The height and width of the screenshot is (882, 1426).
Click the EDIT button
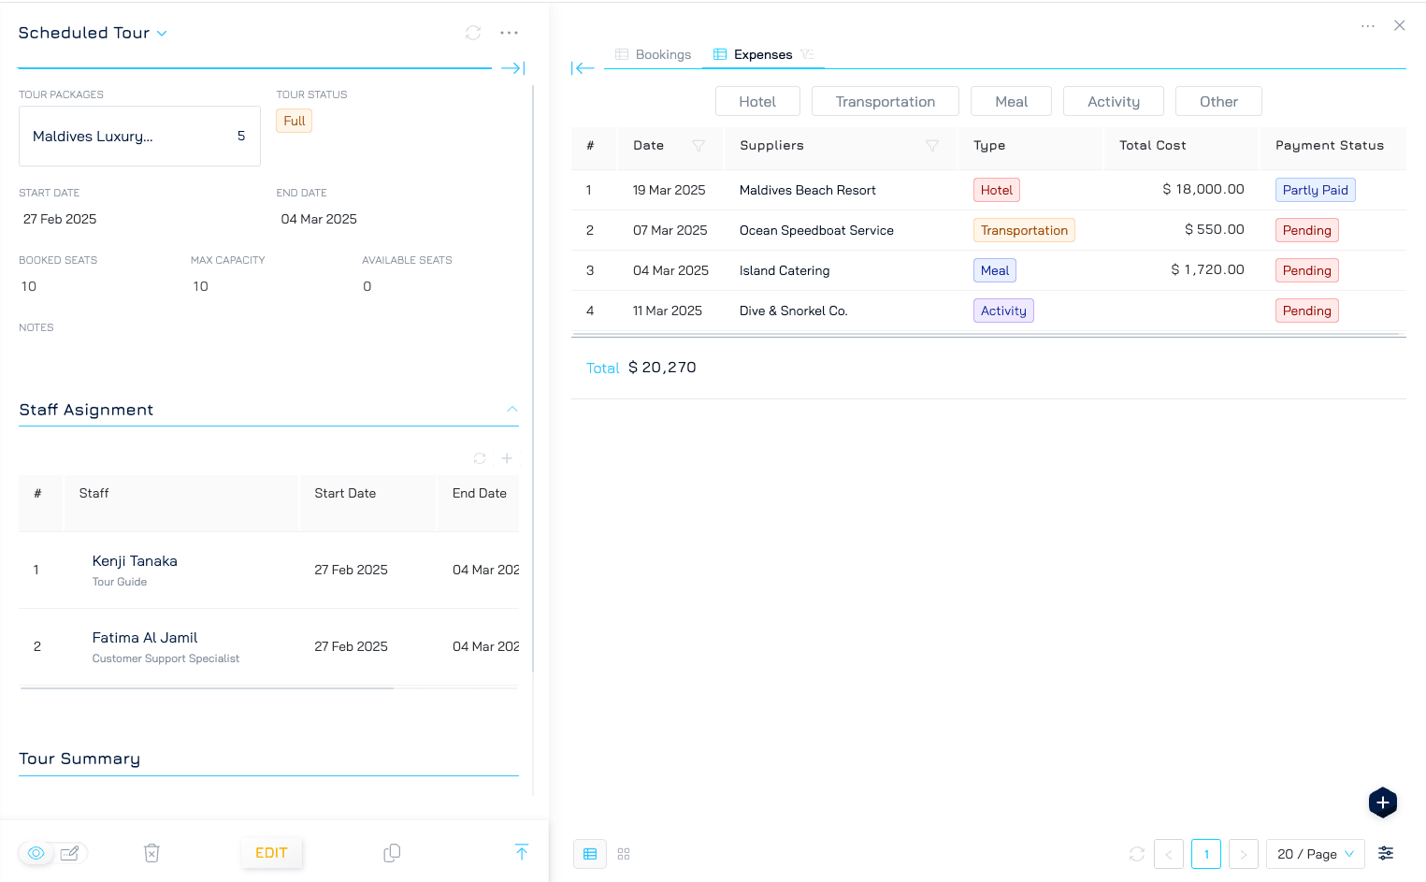pos(271,853)
